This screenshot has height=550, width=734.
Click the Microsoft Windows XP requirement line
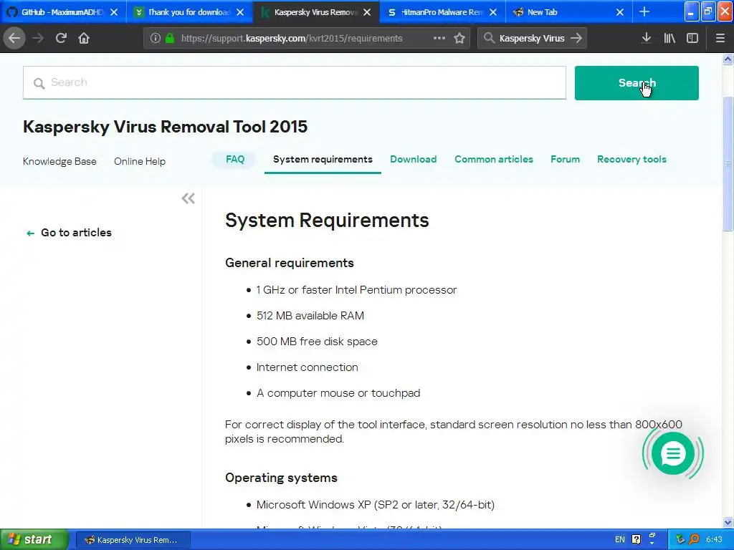click(x=376, y=505)
